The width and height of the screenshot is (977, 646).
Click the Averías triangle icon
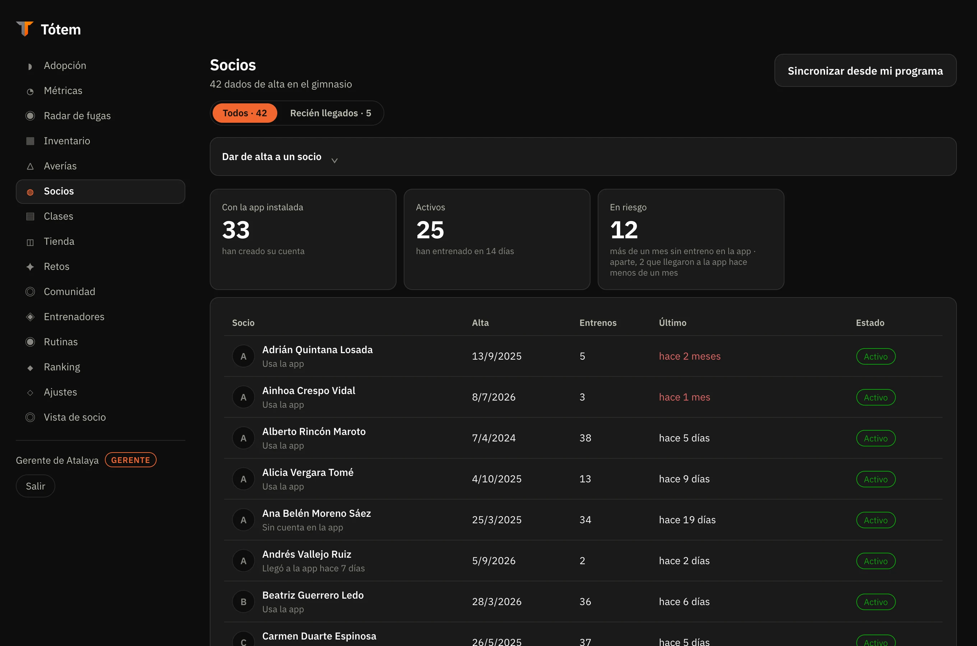(x=30, y=167)
